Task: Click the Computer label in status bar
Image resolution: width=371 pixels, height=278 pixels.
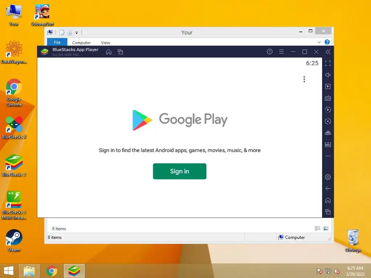Action: point(295,237)
